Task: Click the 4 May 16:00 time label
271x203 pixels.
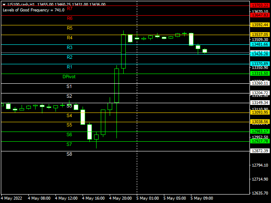Action: pyautogui.click(x=93, y=198)
